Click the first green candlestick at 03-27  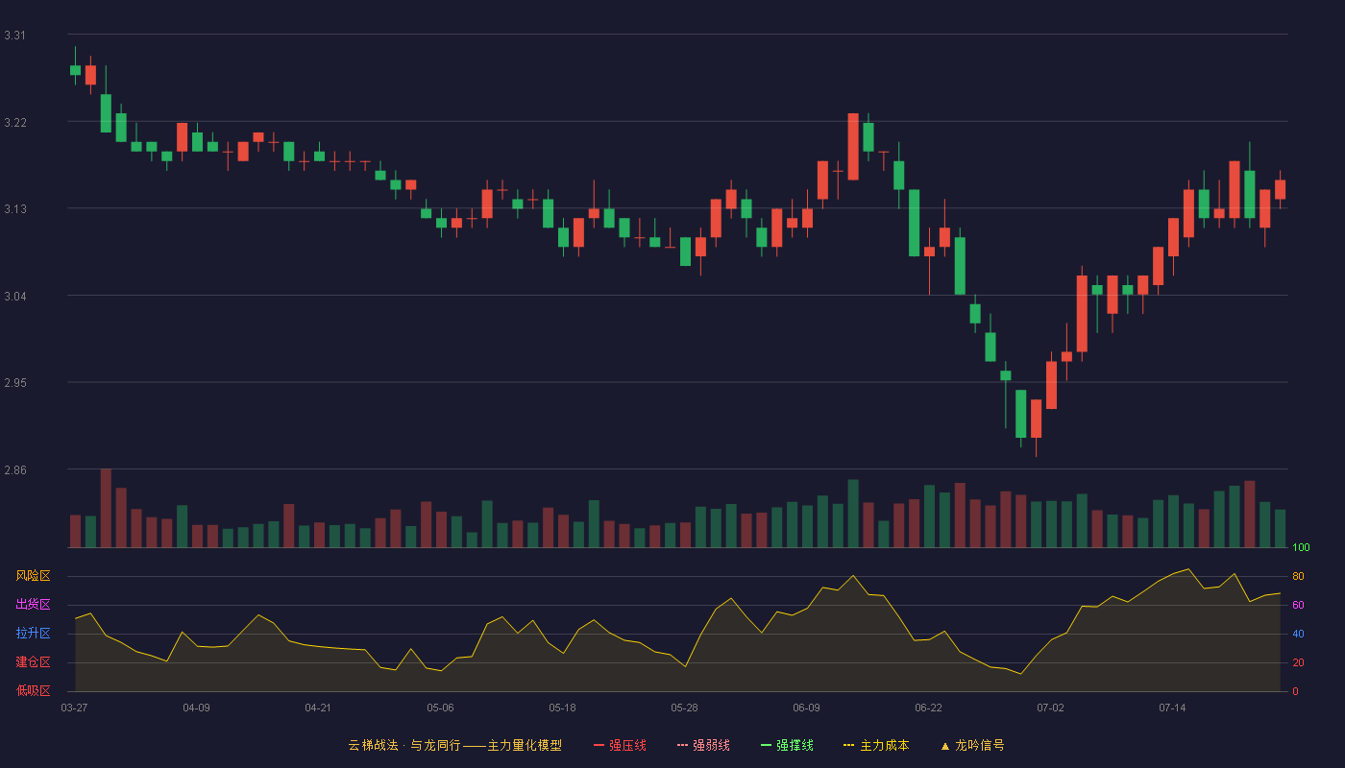(75, 70)
